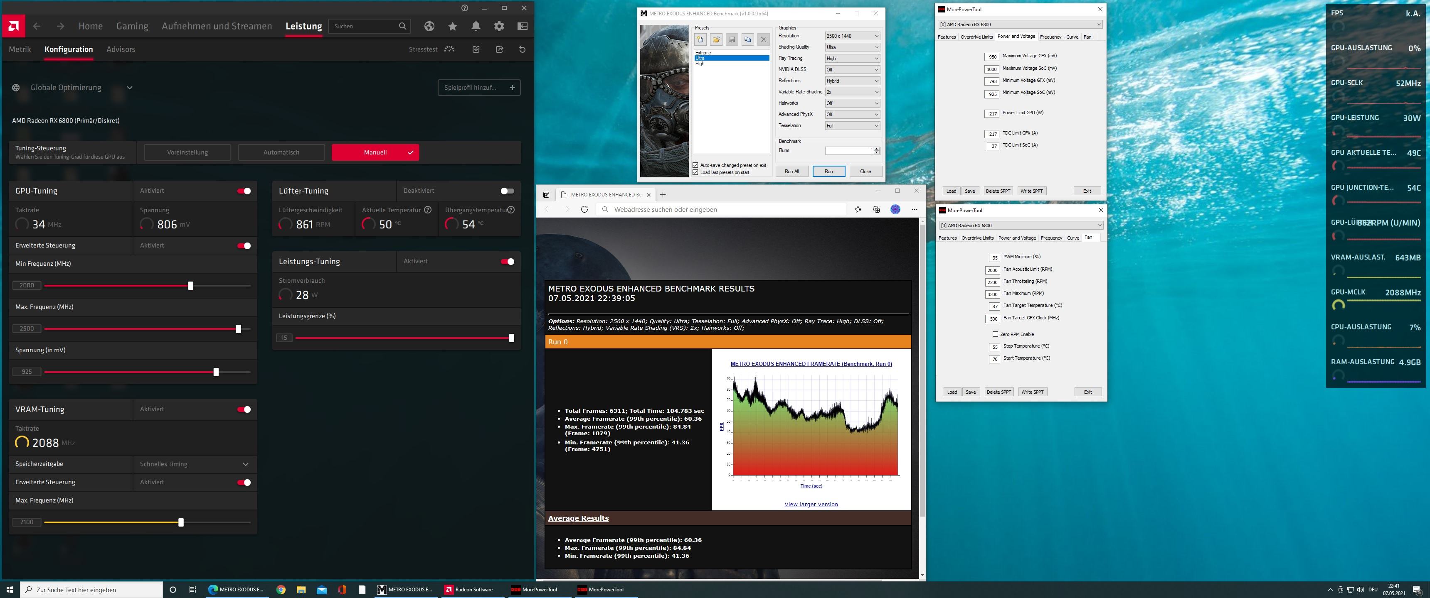Open the web browser globe icon in Radeon Software

click(429, 26)
